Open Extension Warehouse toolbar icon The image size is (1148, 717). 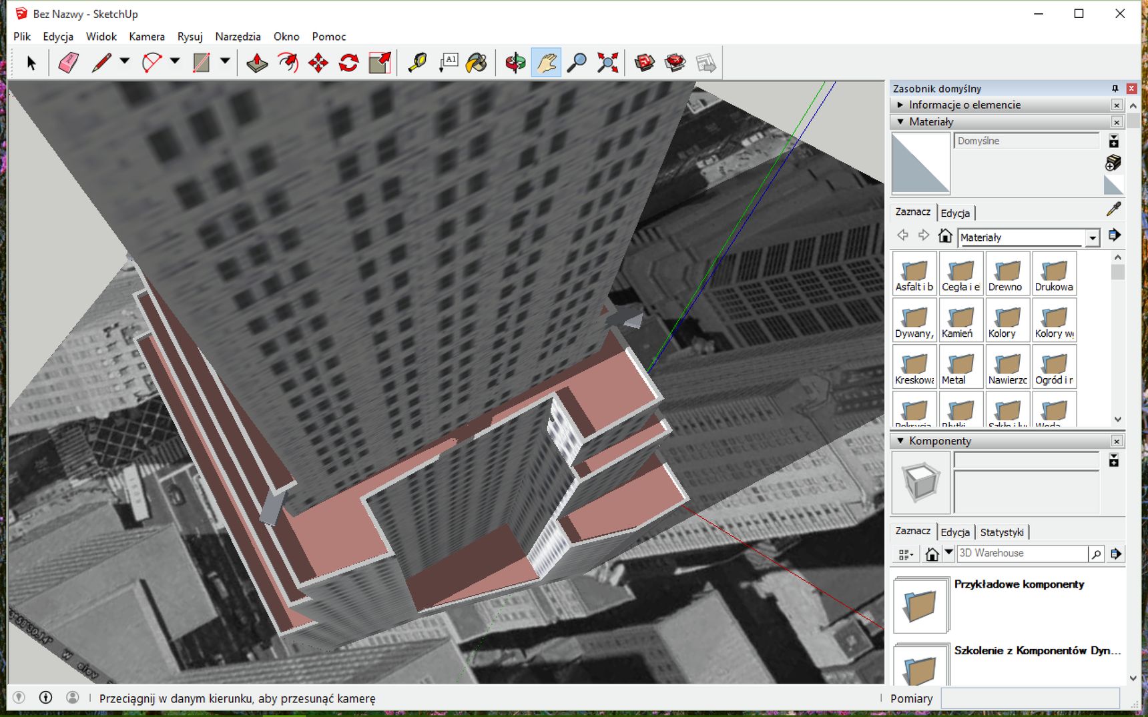tap(675, 63)
